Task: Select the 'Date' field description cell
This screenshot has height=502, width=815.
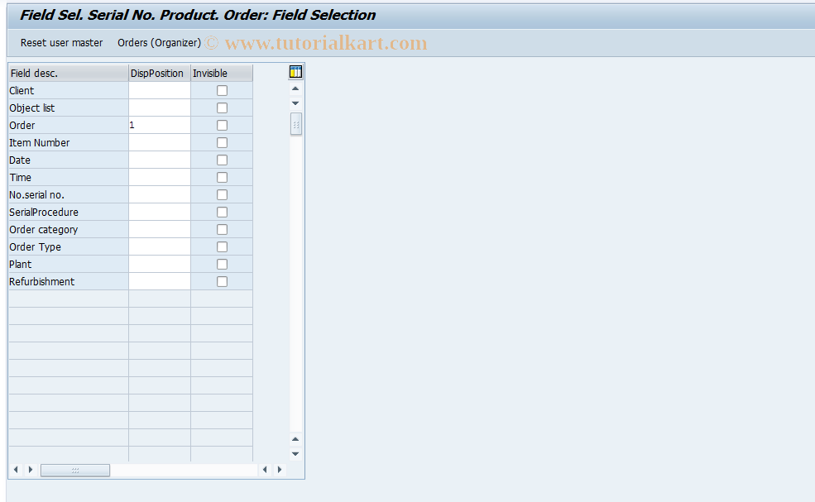Action: (68, 160)
